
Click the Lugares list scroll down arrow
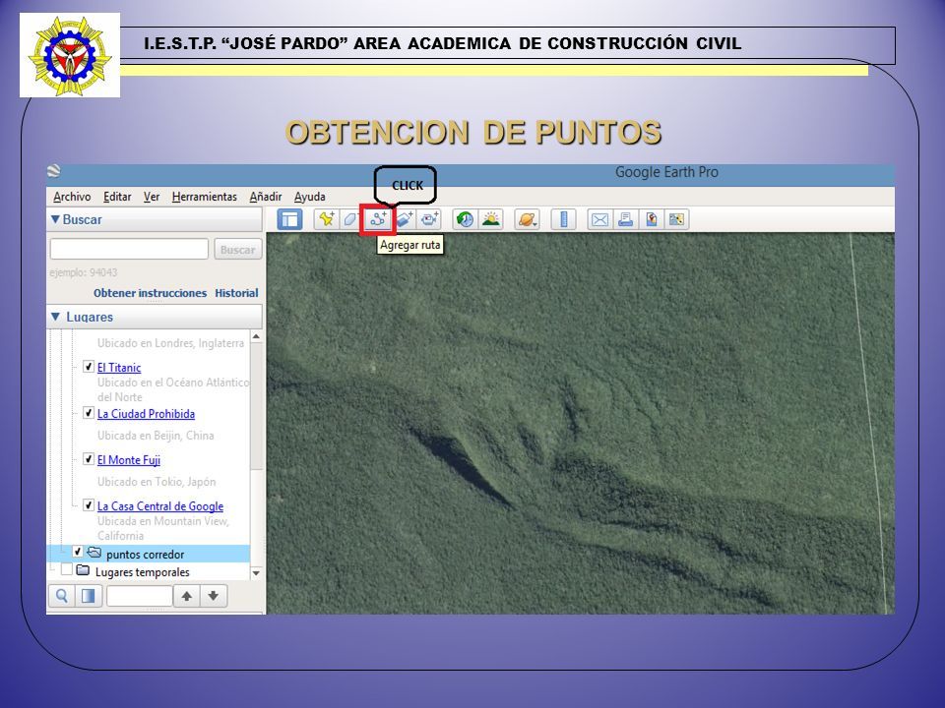click(x=256, y=572)
